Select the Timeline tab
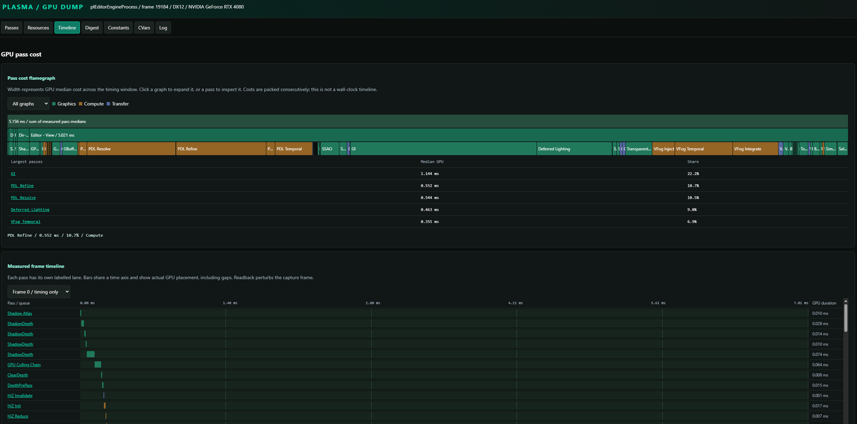Image resolution: width=857 pixels, height=424 pixels. click(x=67, y=28)
